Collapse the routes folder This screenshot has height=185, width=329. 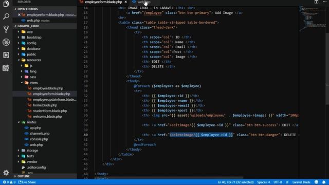[x=31, y=122]
